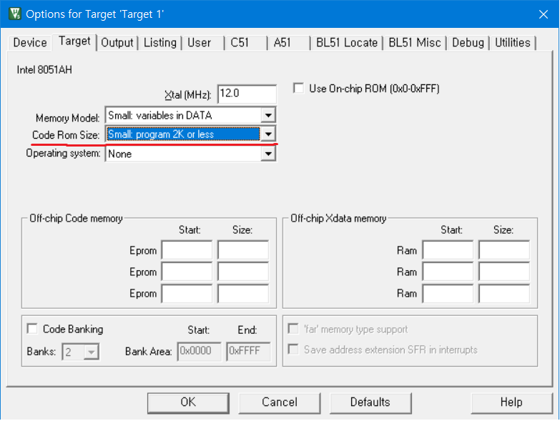Click the third Eprom Start field
Image resolution: width=560 pixels, height=421 pixels.
click(187, 293)
